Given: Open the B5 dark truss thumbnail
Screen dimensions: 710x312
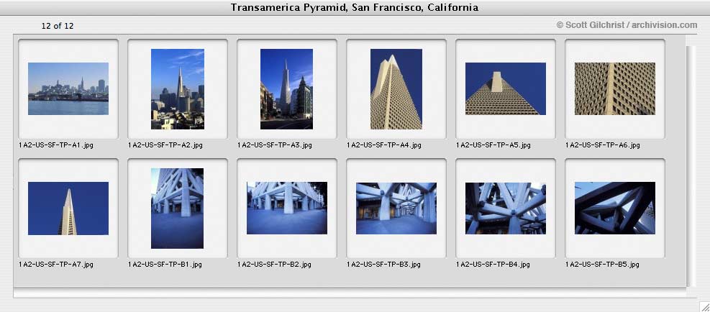Looking at the screenshot, I should click(x=615, y=208).
